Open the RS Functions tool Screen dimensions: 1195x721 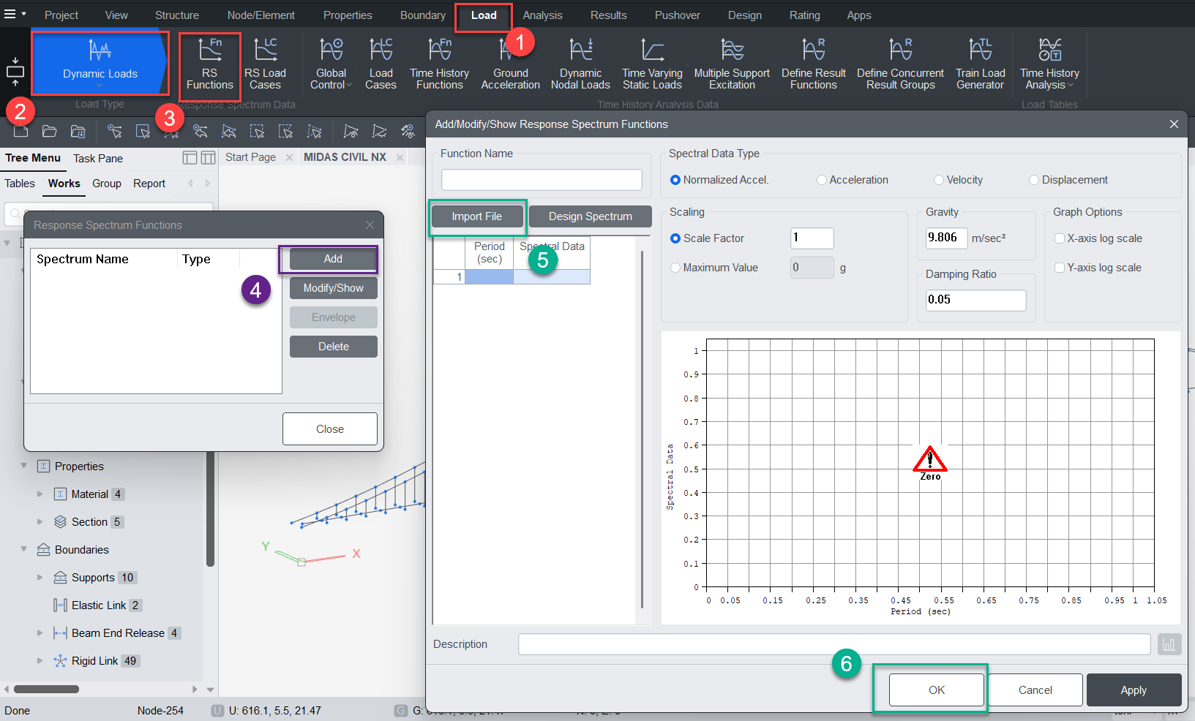point(209,64)
